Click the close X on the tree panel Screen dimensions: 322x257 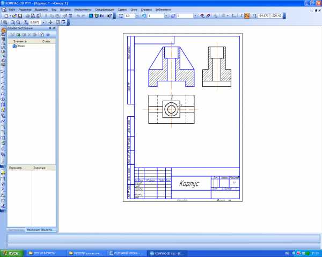[x=54, y=28]
